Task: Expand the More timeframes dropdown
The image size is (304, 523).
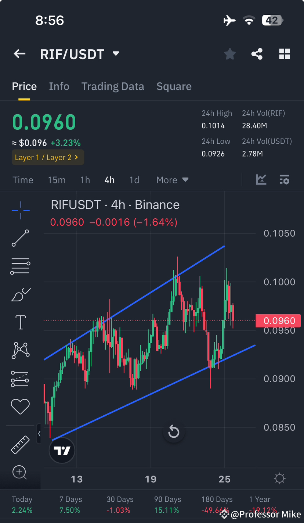Action: pos(172,180)
